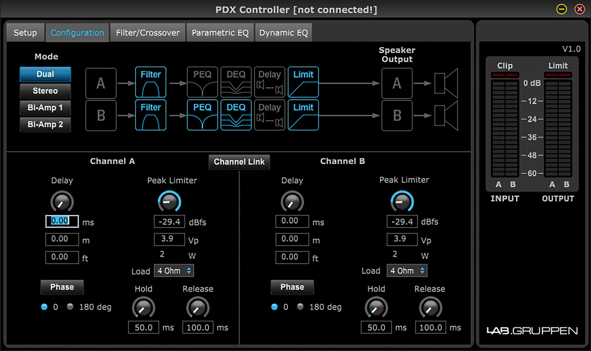The width and height of the screenshot is (591, 351).
Task: Click the Speaker Output A block
Action: coord(397,83)
